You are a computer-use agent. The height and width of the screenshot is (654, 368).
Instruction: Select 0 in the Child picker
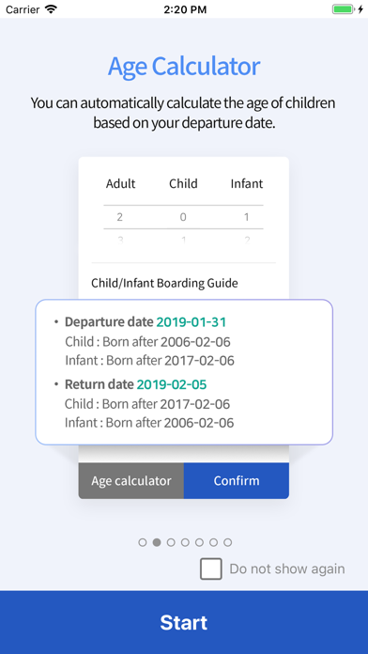point(183,217)
